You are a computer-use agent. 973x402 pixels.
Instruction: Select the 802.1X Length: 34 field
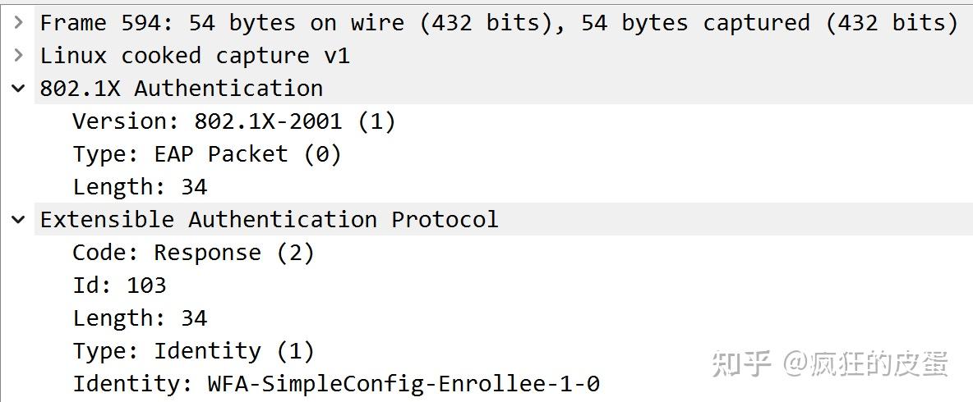[x=140, y=187]
